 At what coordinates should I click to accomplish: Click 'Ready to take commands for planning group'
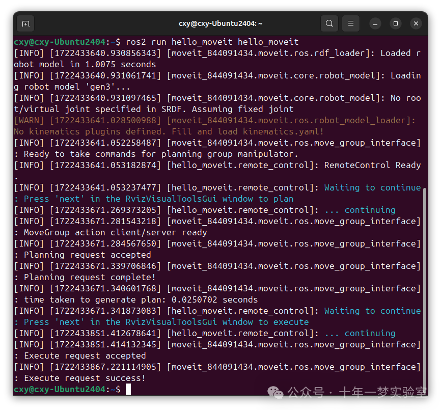[x=128, y=154]
